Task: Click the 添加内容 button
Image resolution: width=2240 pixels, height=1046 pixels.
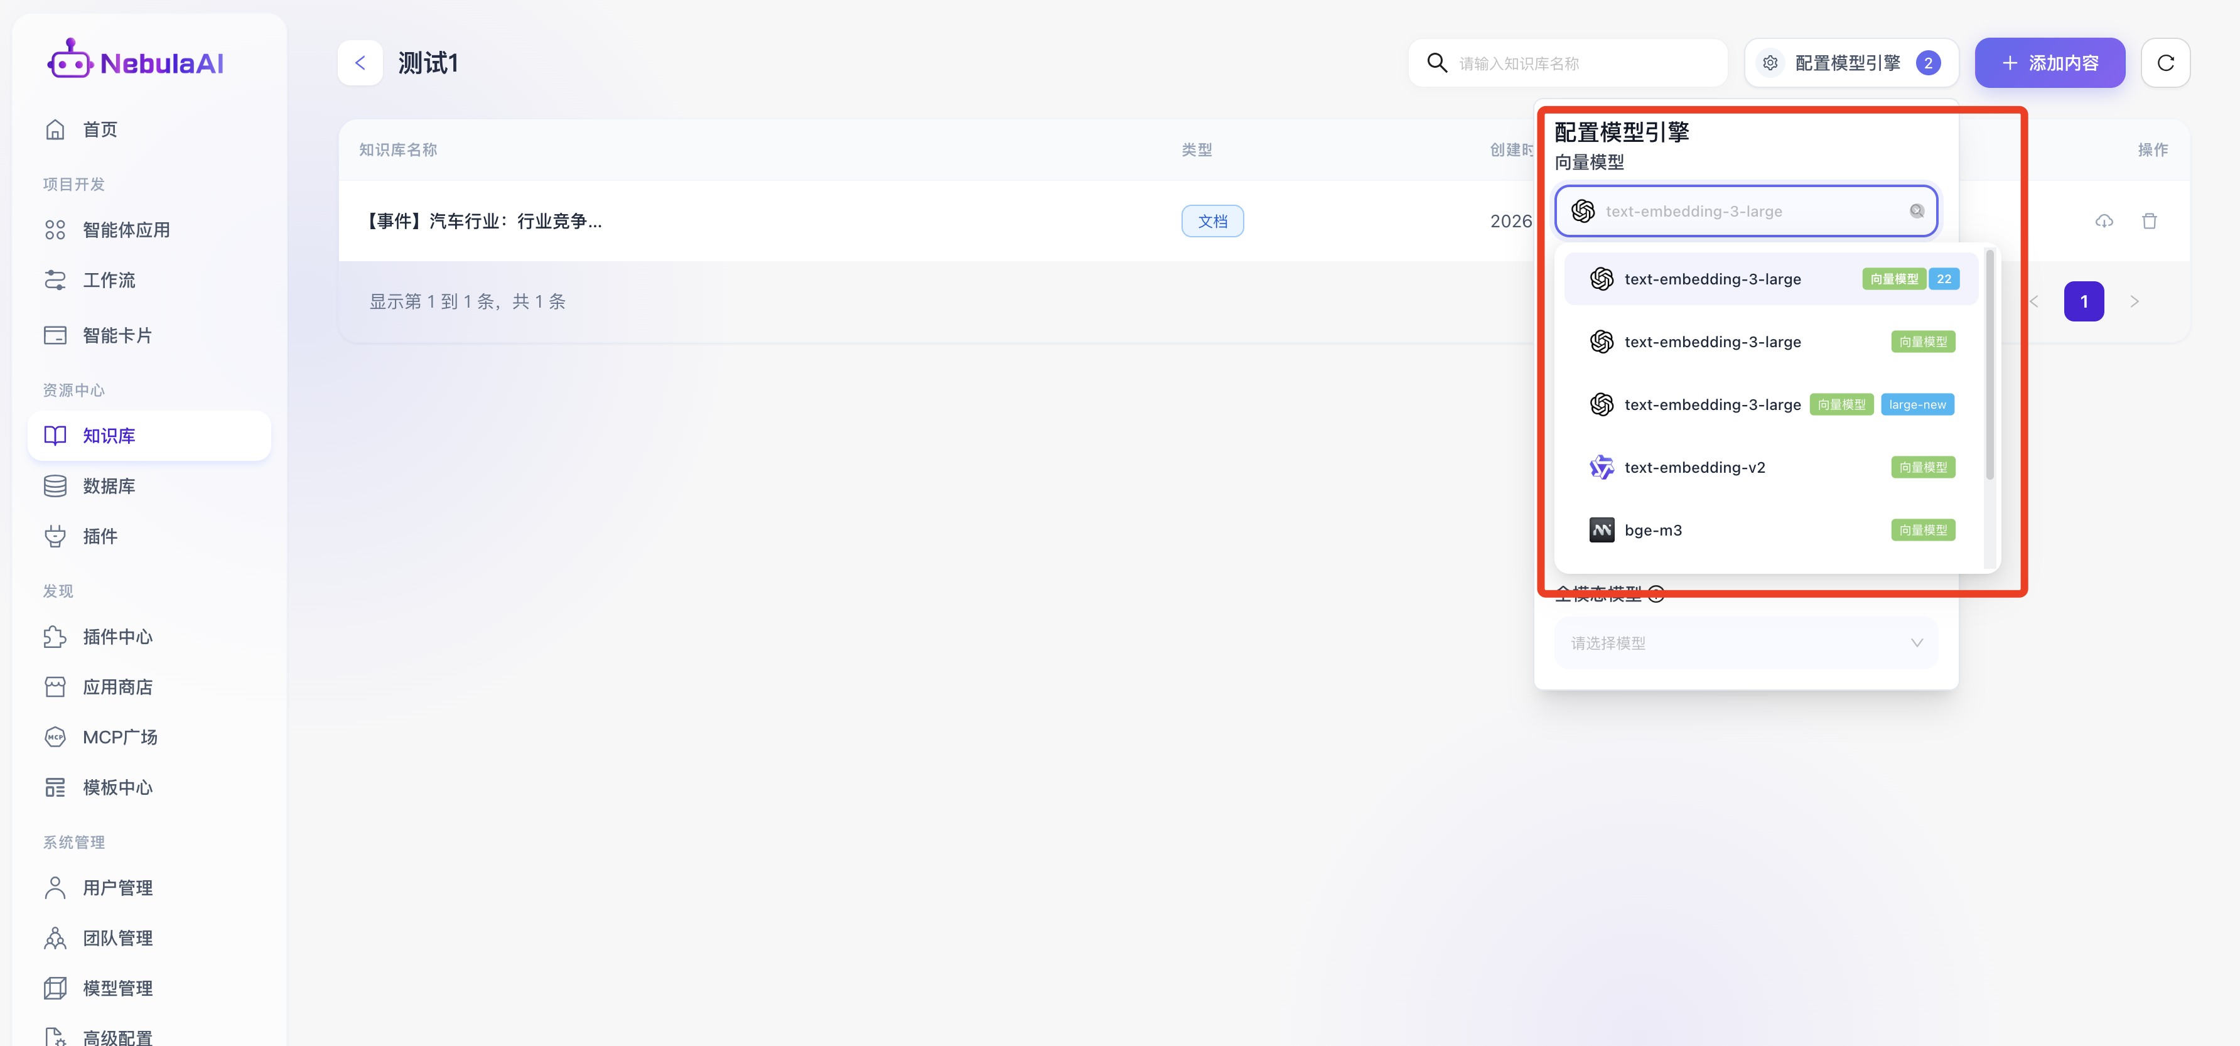Action: pyautogui.click(x=2050, y=63)
